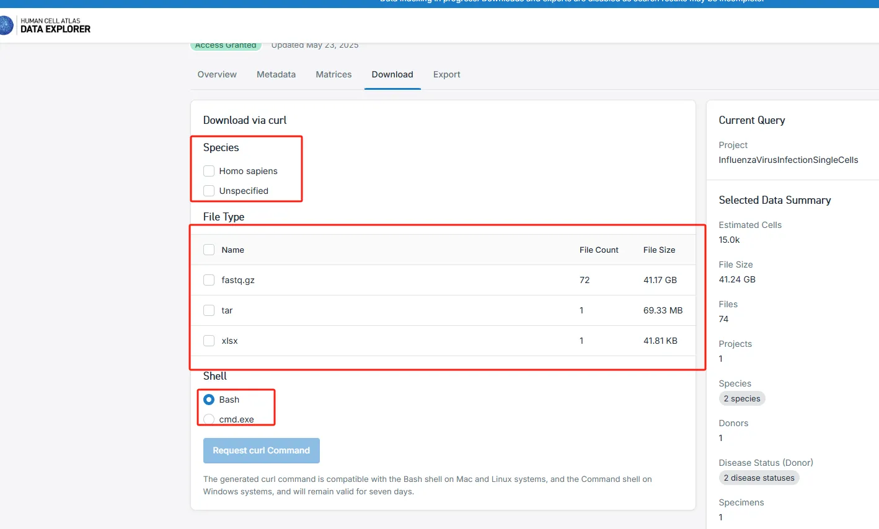Click the File Size column header
The height and width of the screenshot is (529, 879).
click(x=659, y=250)
